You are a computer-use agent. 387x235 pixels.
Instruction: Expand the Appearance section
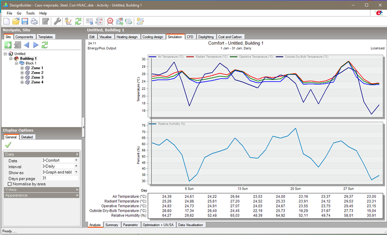[x=42, y=195]
